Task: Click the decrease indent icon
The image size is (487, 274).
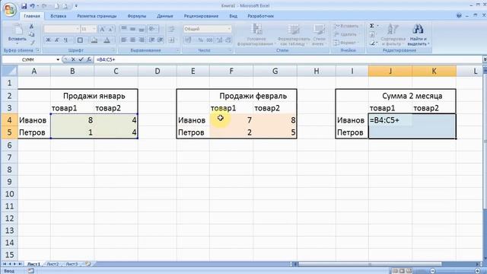Action: point(151,40)
